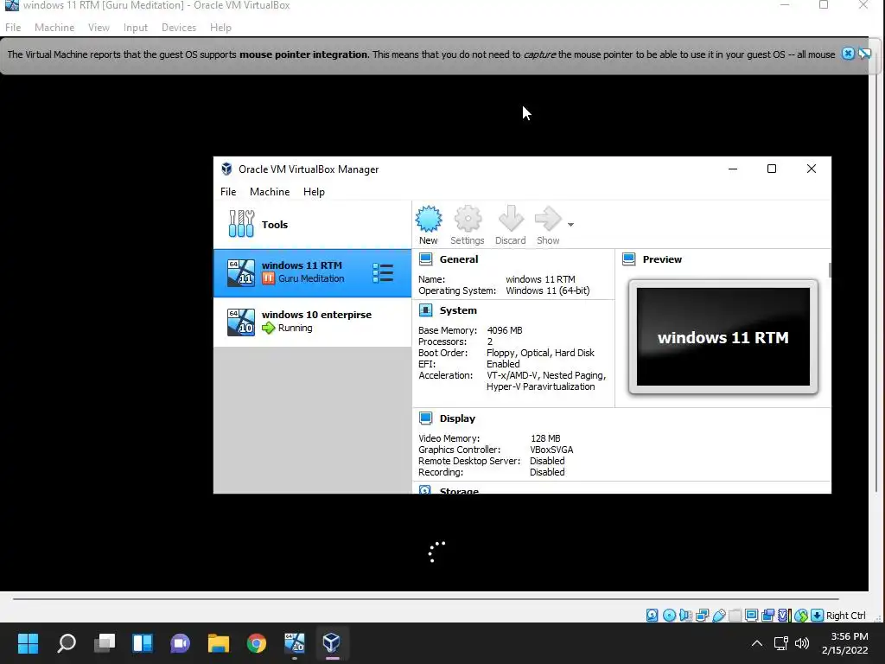Open Google Chrome from the taskbar

click(256, 642)
